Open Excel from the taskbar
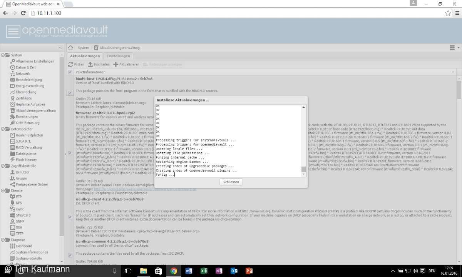Viewport: 462px width, 277px height. 204,271
